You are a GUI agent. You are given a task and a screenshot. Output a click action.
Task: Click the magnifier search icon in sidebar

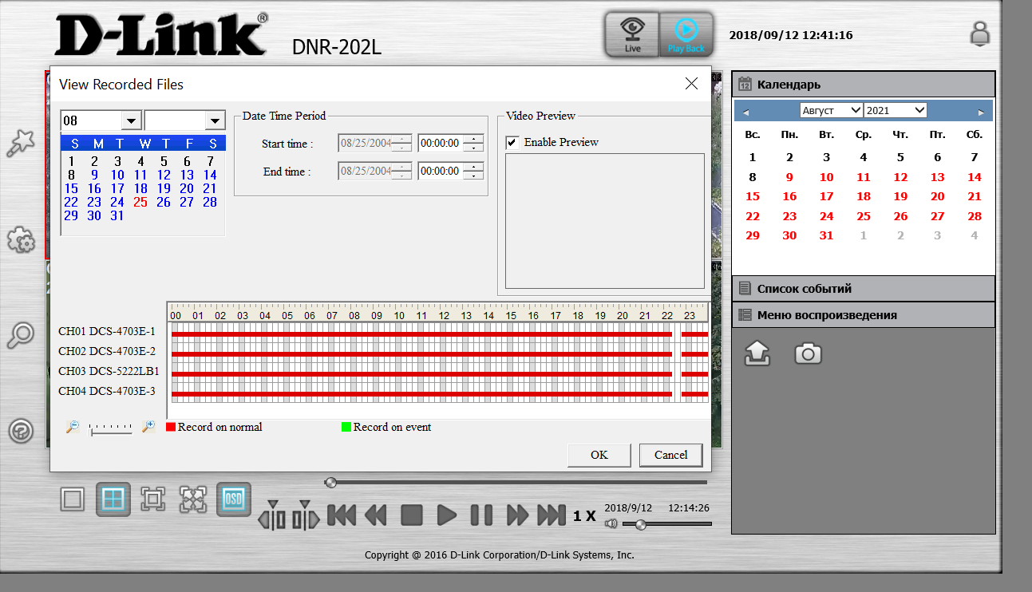pyautogui.click(x=20, y=335)
